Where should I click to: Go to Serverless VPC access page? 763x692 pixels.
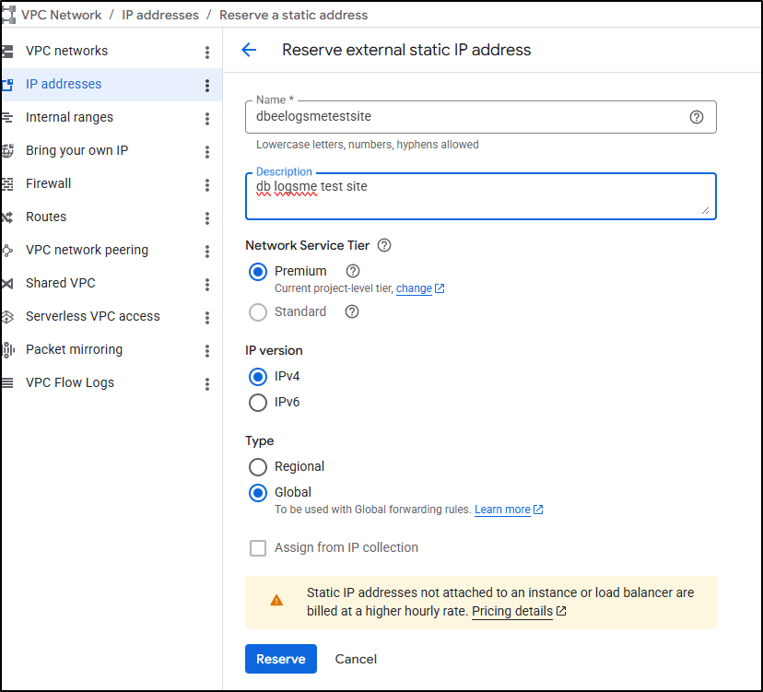point(92,316)
